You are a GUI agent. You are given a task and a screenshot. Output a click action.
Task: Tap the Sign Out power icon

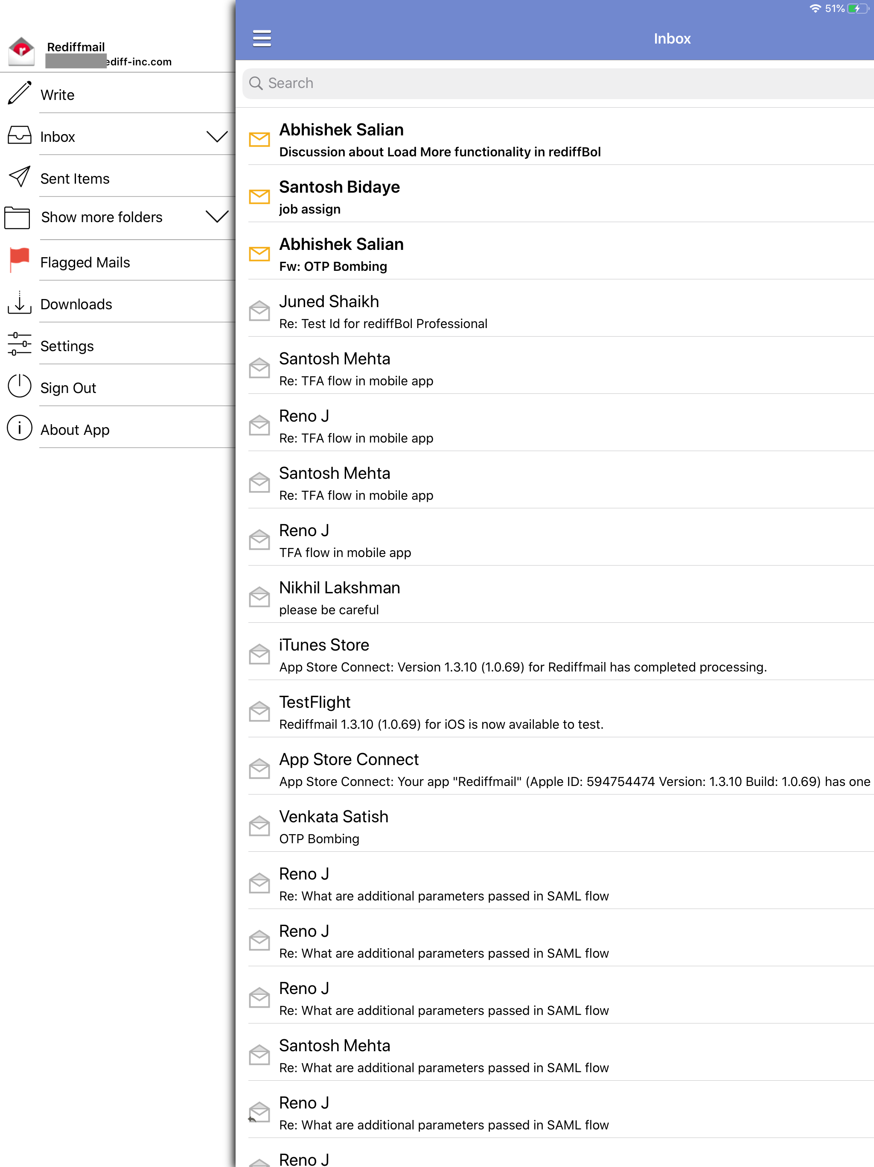pos(20,387)
